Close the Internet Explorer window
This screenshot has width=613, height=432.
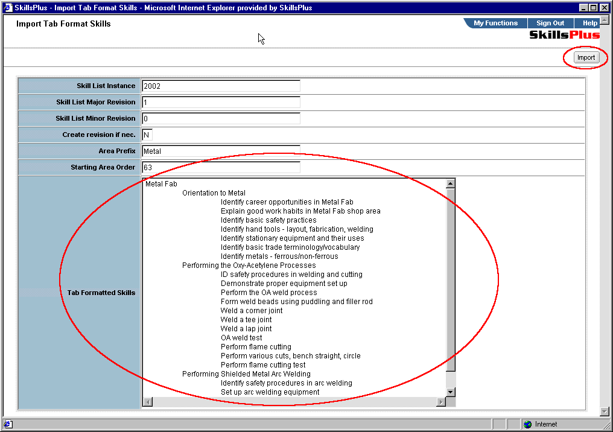click(x=603, y=7)
